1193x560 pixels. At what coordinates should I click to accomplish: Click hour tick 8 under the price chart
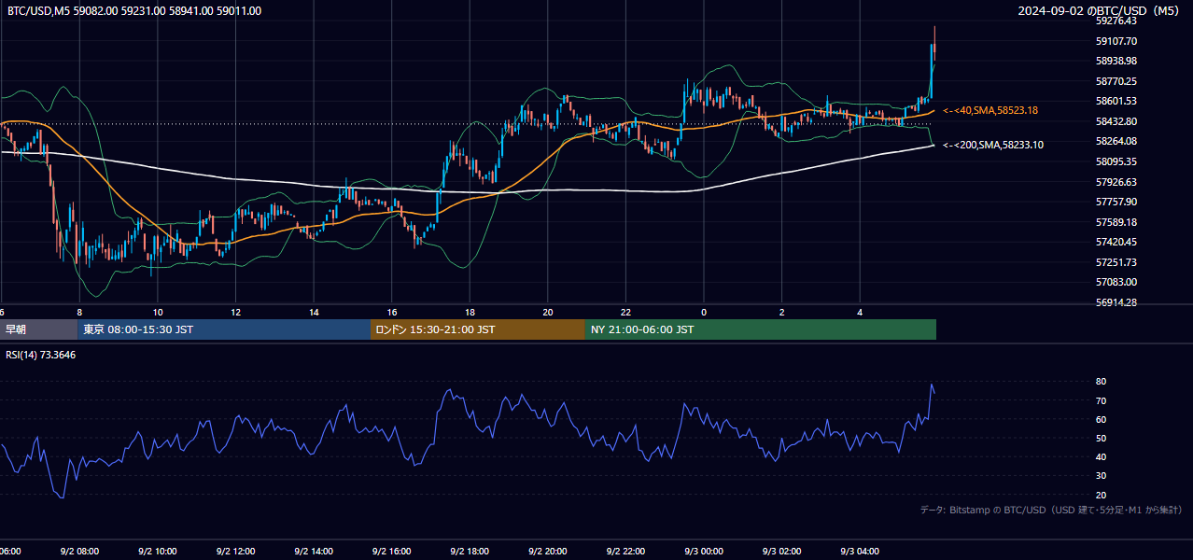pyautogui.click(x=80, y=312)
